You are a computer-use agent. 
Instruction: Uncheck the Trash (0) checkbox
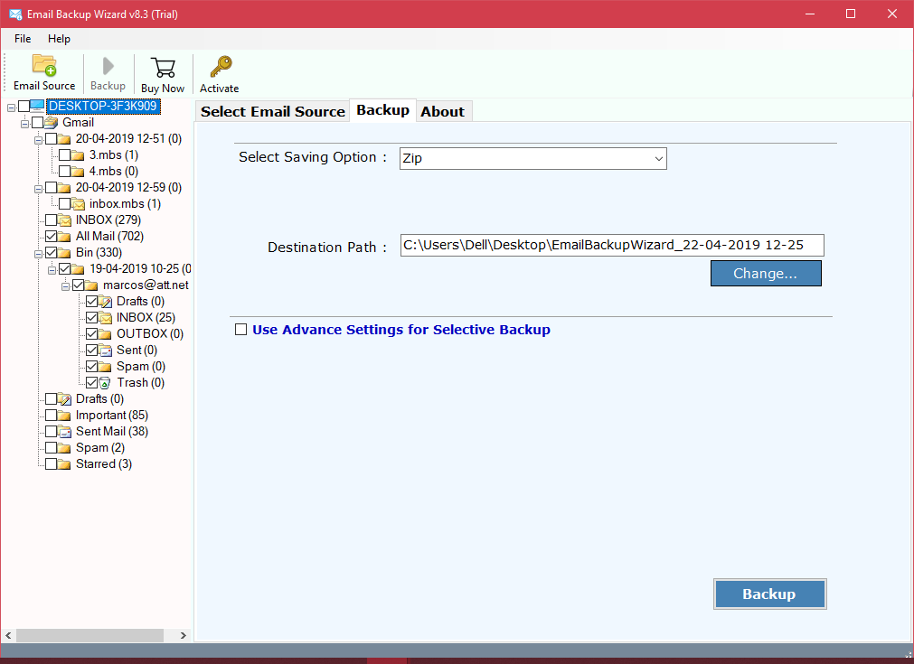[x=91, y=383]
